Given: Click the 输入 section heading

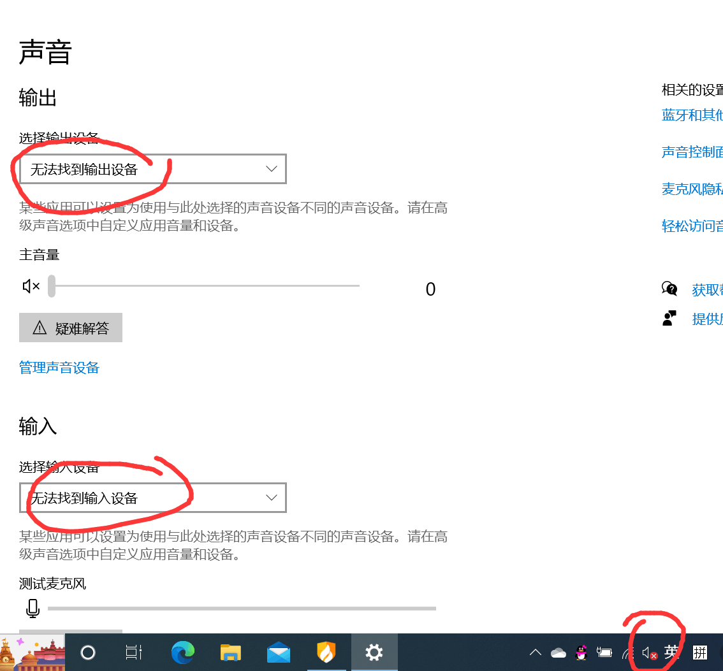Looking at the screenshot, I should [x=38, y=426].
